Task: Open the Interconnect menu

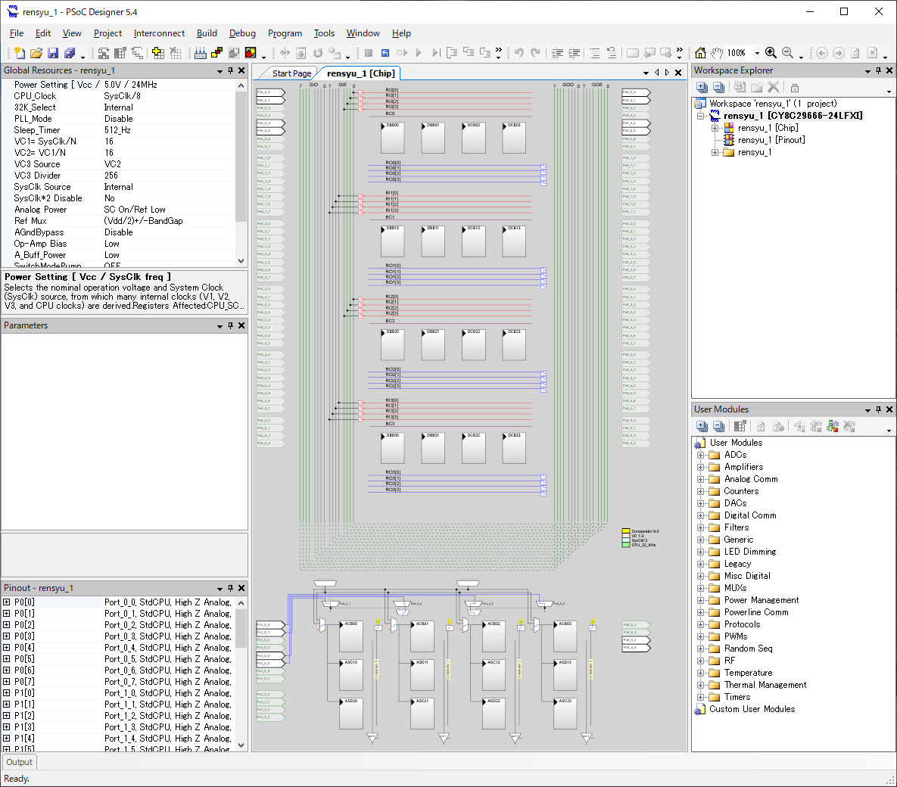Action: [159, 33]
